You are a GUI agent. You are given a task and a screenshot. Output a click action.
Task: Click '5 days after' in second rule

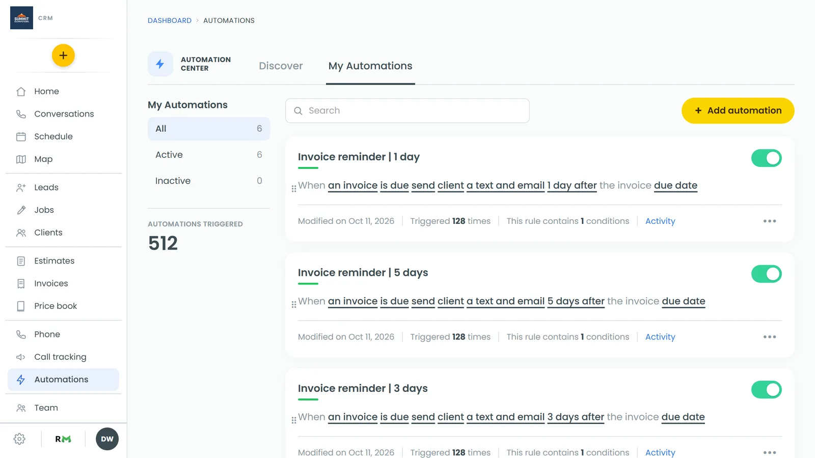[576, 301]
